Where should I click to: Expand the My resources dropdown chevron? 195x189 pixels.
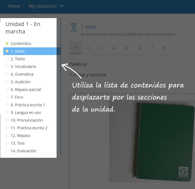pyautogui.click(x=62, y=6)
